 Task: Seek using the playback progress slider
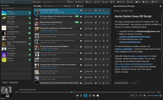87,92
